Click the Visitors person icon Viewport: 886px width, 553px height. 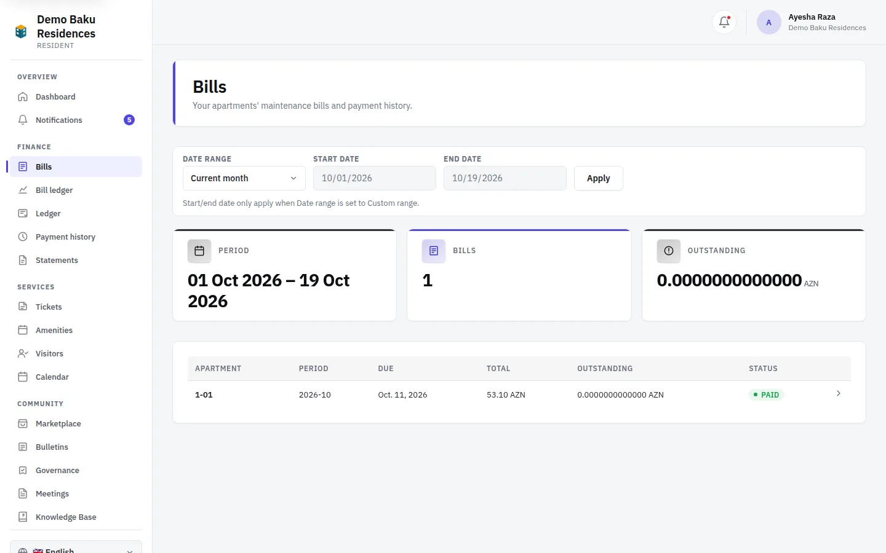pos(23,353)
